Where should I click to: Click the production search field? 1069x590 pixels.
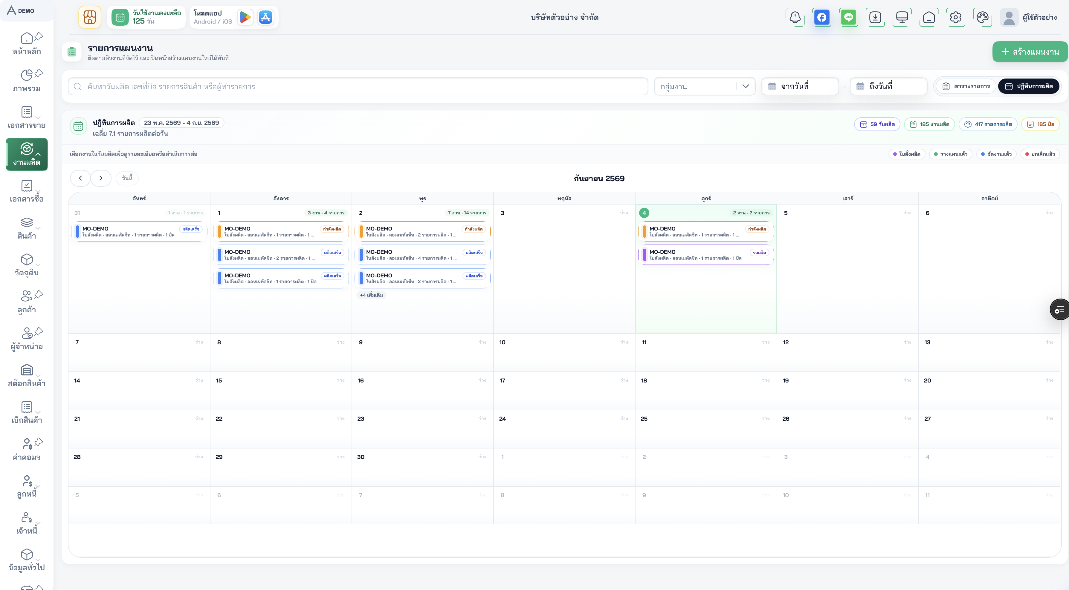(358, 86)
